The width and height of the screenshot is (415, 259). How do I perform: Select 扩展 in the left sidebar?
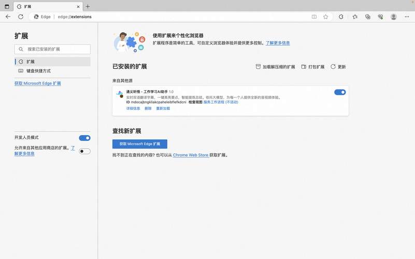click(31, 62)
